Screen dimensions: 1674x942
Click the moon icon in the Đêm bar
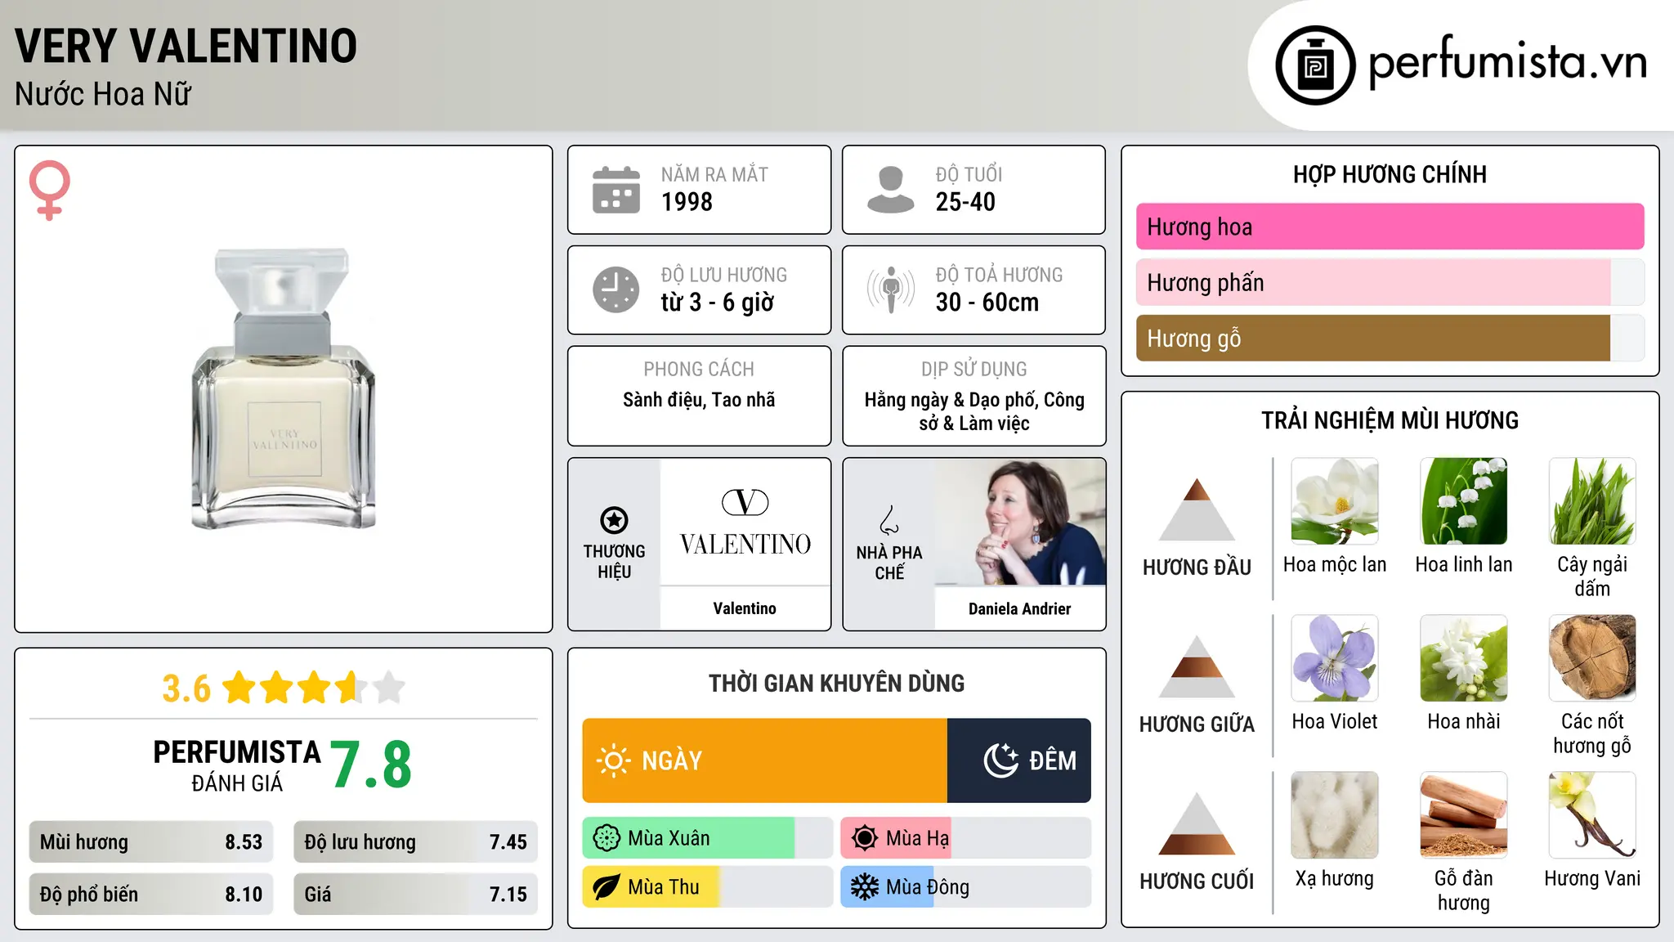click(x=1000, y=760)
